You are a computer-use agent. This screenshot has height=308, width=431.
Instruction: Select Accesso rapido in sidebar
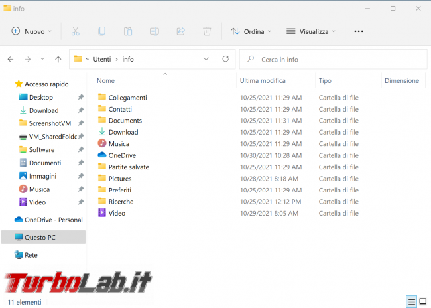[42, 84]
